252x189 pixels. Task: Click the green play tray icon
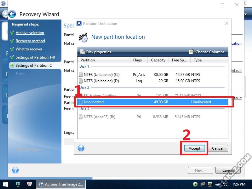click(x=195, y=184)
